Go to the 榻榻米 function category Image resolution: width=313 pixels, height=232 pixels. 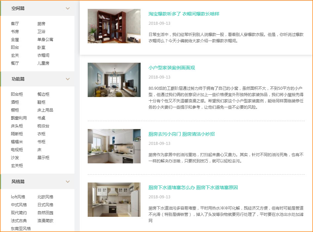coord(17,142)
